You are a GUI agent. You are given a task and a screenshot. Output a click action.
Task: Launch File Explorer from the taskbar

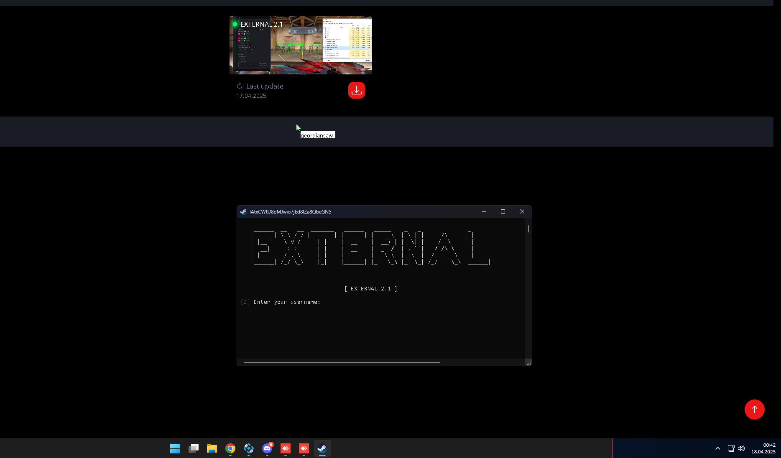(x=212, y=448)
